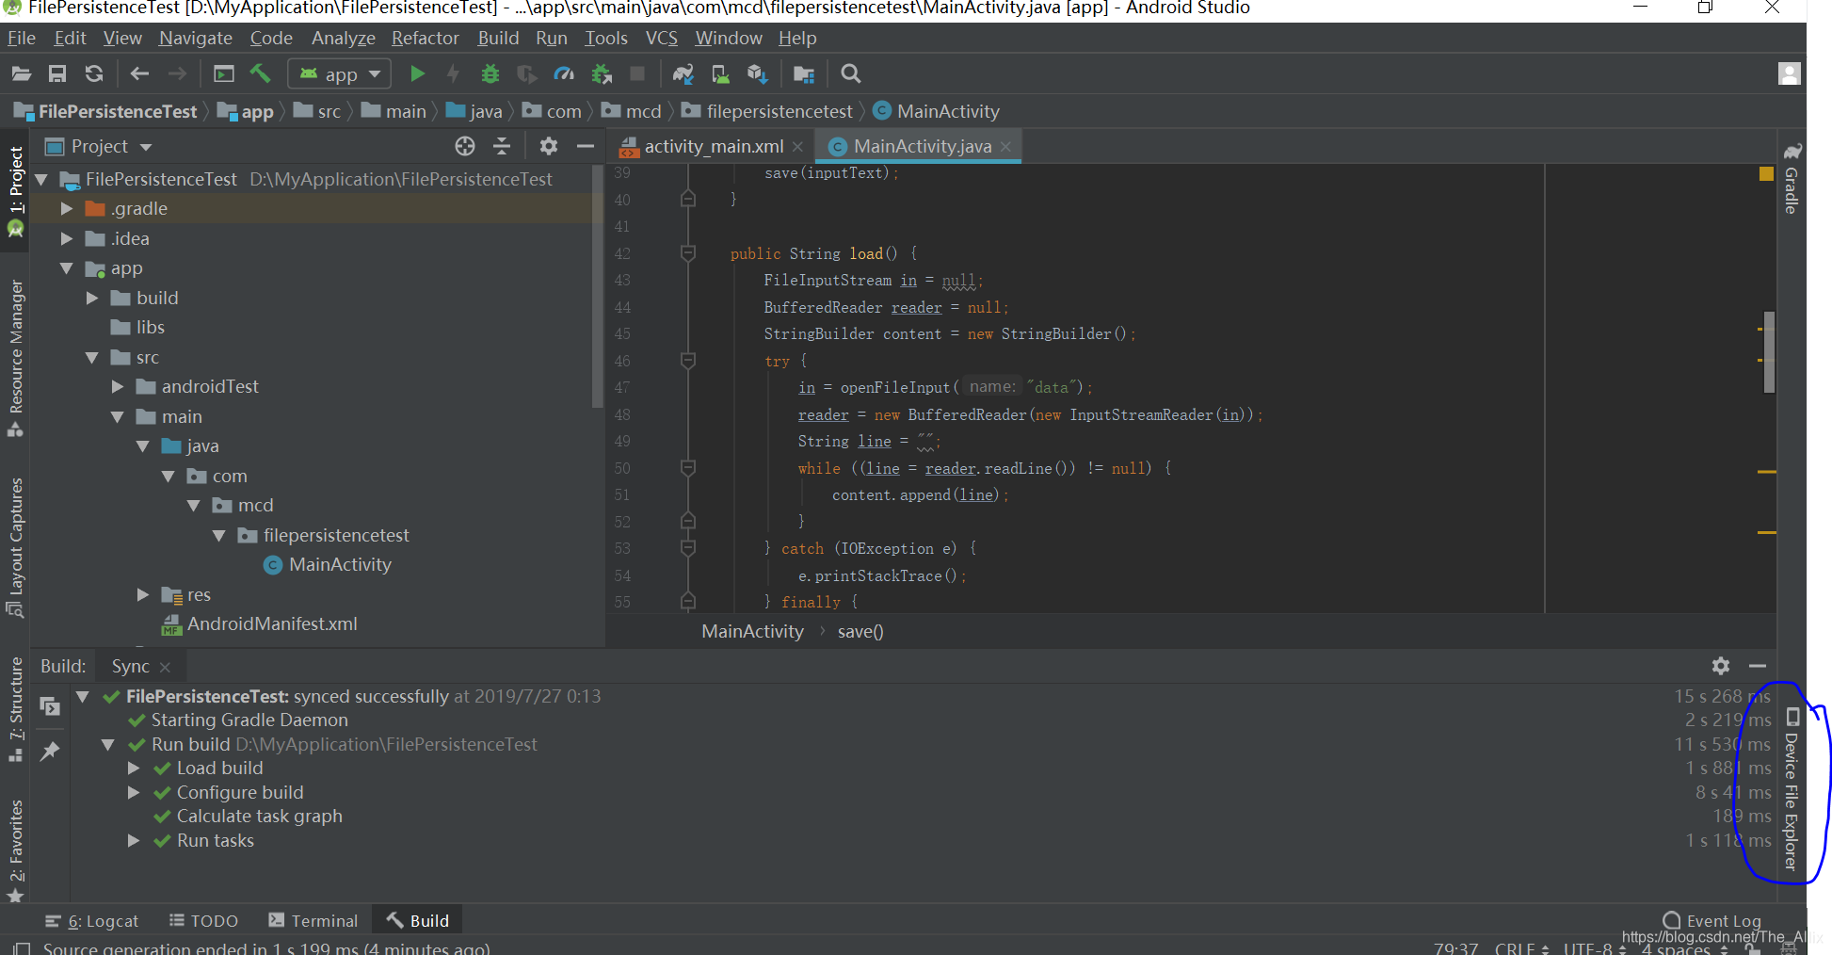Viewport: 1832px width, 955px height.
Task: Expand the .idea folder
Action: (x=67, y=238)
